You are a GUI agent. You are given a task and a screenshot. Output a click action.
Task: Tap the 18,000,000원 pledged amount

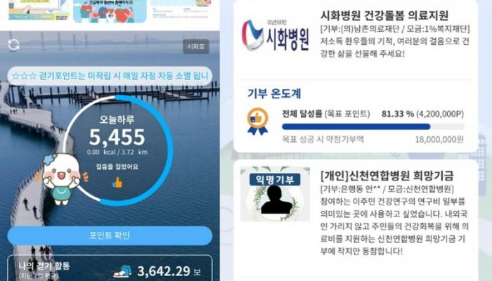click(439, 140)
